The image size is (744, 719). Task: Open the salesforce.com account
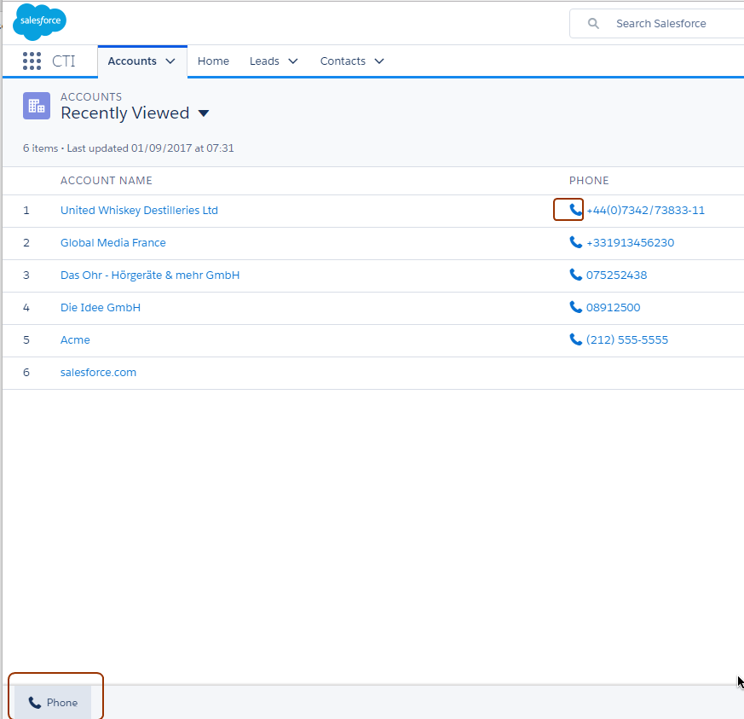point(98,373)
